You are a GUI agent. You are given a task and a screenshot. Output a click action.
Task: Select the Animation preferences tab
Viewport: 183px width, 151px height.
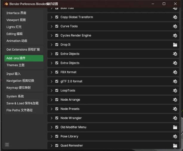tap(24, 41)
